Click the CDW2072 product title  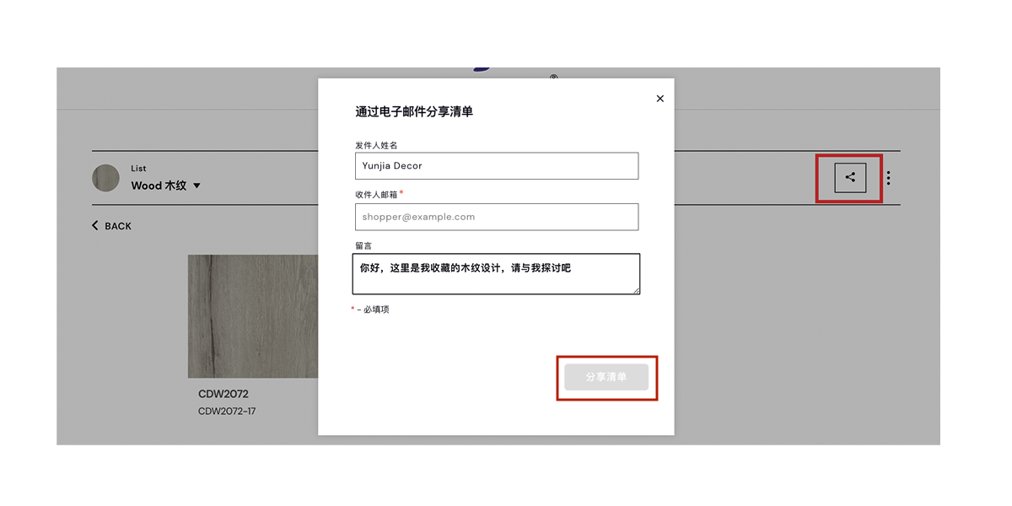(223, 394)
